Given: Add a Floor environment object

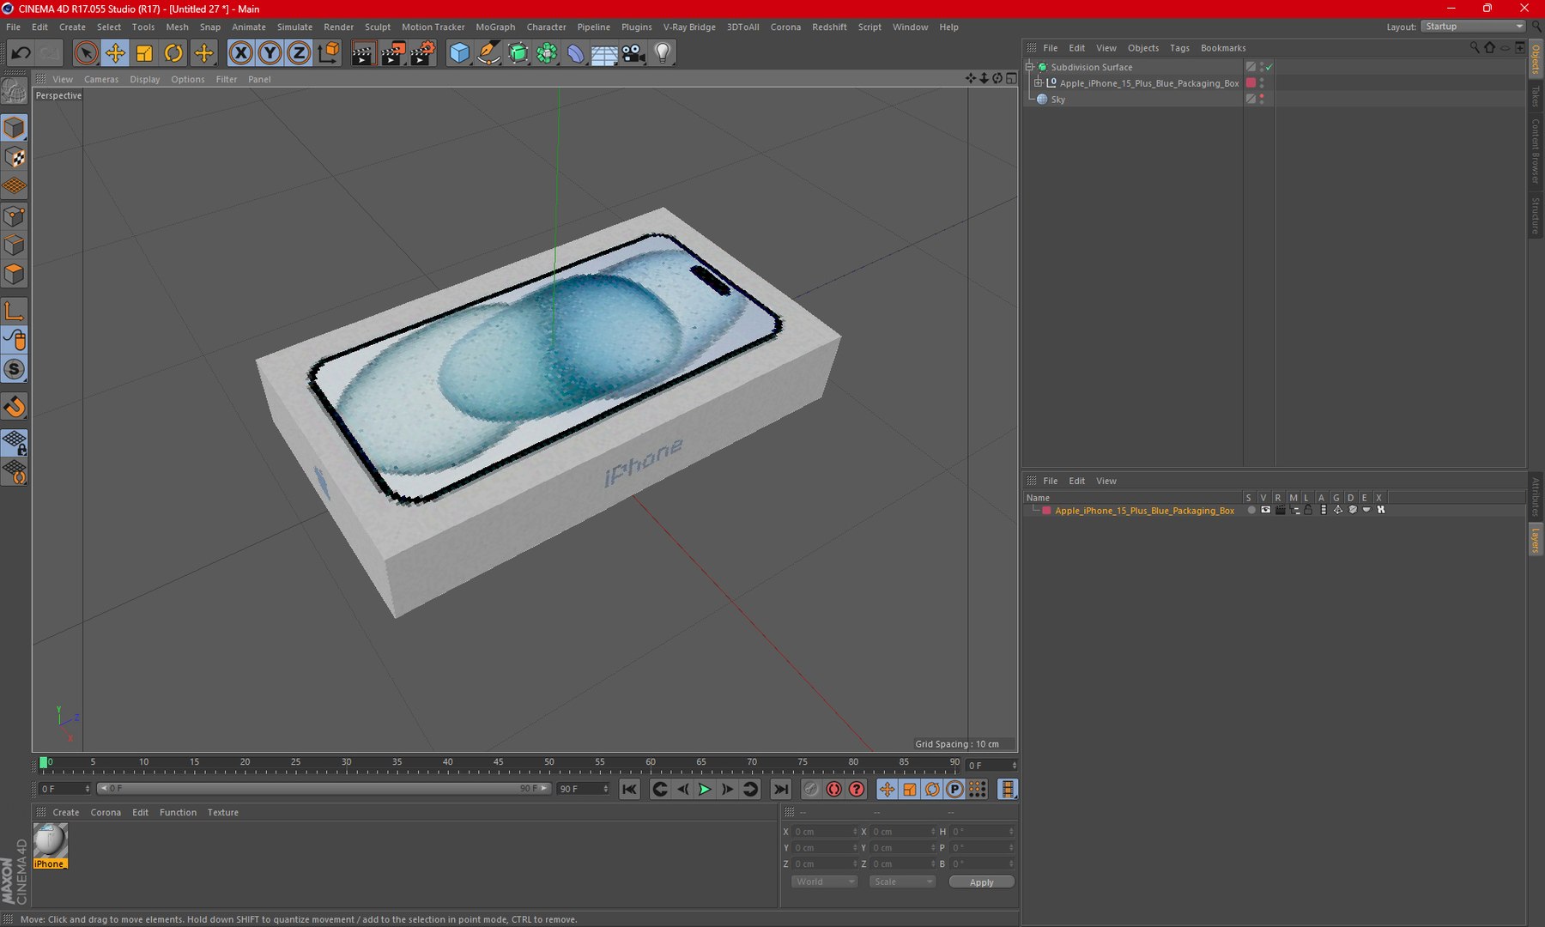Looking at the screenshot, I should pos(604,53).
